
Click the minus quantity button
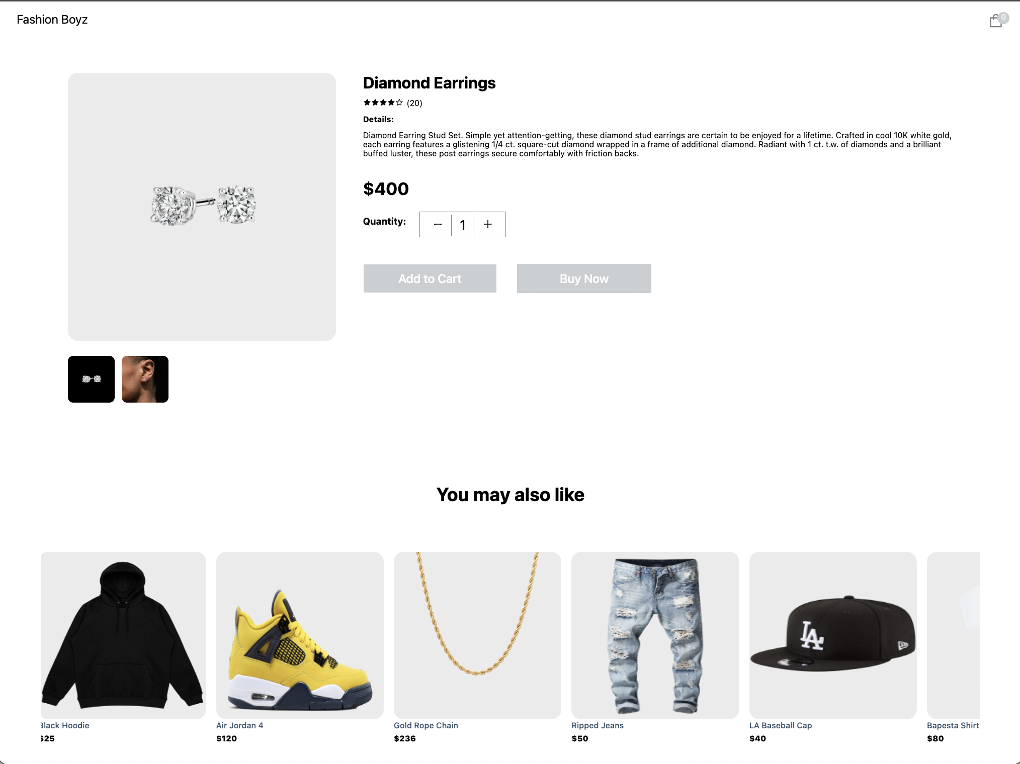click(x=437, y=225)
